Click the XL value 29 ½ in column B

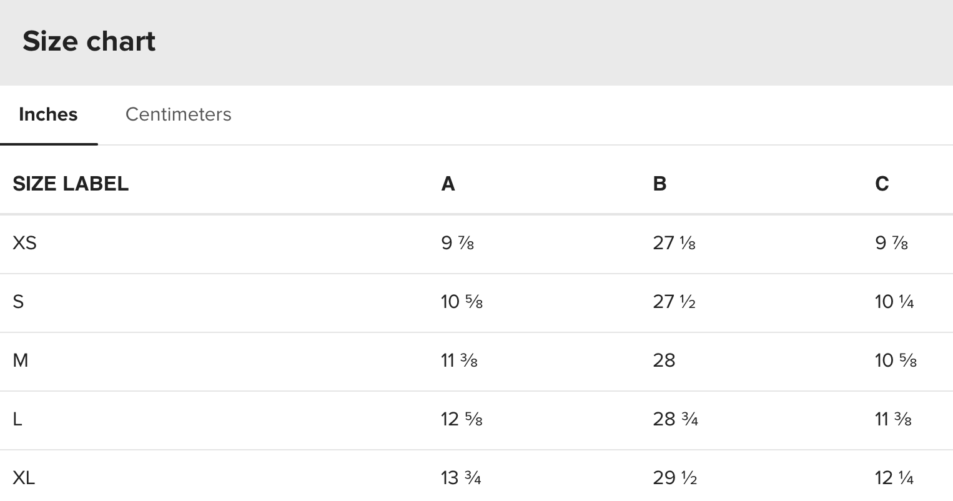674,478
